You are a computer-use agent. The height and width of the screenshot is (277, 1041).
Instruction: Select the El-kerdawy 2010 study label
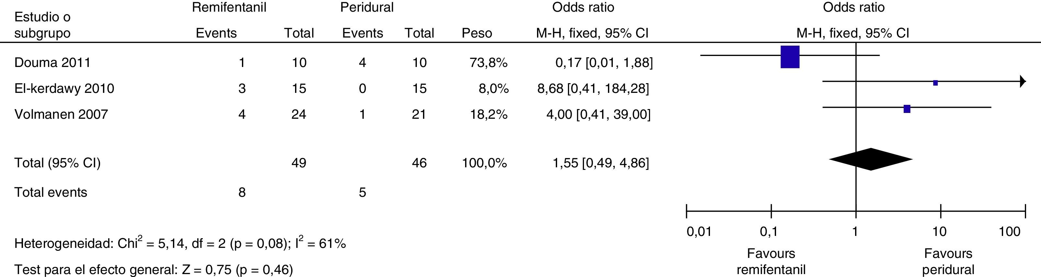(x=64, y=88)
